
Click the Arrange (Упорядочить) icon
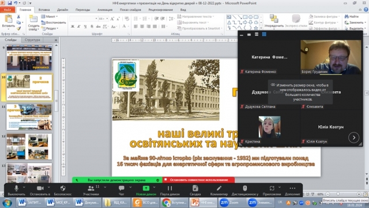click(274, 19)
